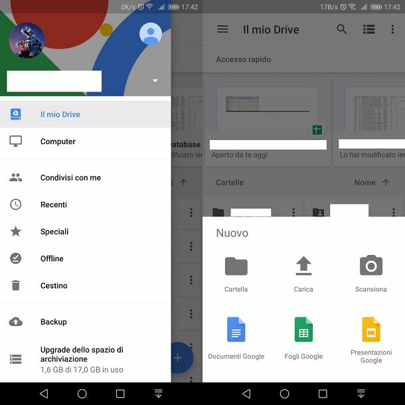The width and height of the screenshot is (405, 405).
Task: Tap the Android home button on right screen
Action: pyautogui.click(x=285, y=394)
